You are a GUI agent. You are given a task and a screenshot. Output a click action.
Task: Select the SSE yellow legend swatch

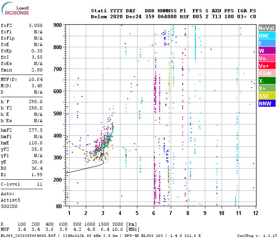pyautogui.click(x=267, y=96)
